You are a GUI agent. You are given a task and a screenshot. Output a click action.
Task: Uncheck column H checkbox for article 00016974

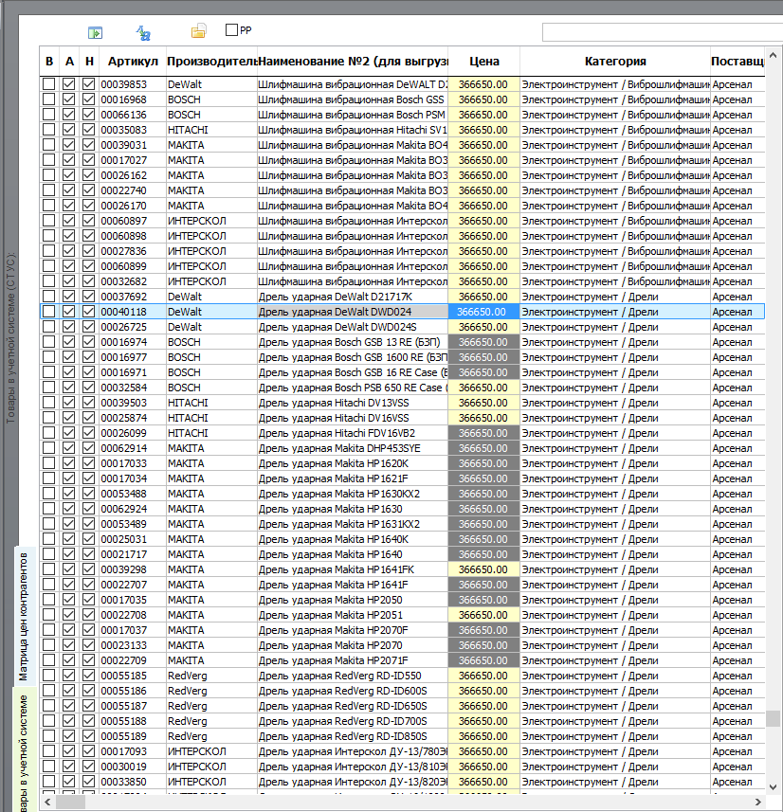coord(88,342)
